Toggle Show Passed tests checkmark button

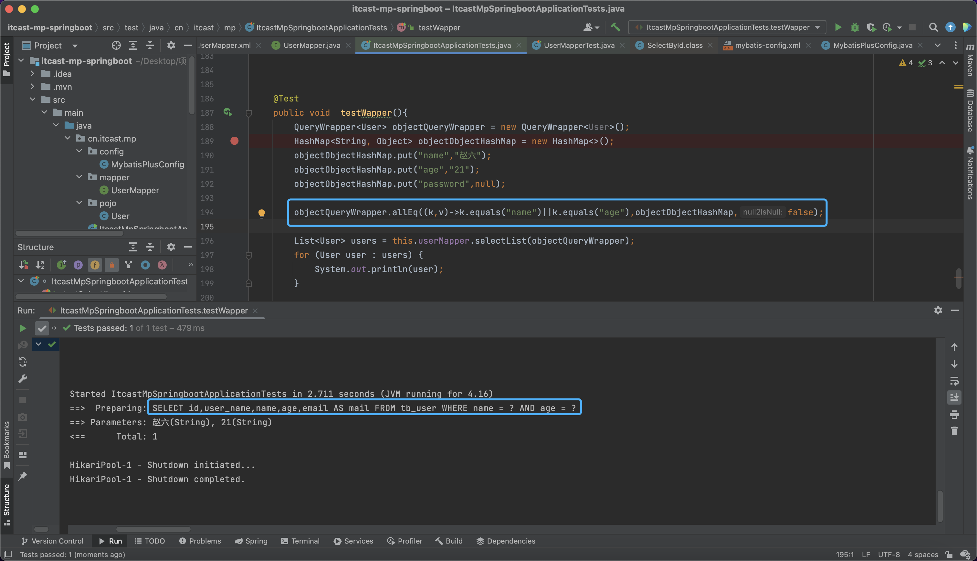click(42, 328)
